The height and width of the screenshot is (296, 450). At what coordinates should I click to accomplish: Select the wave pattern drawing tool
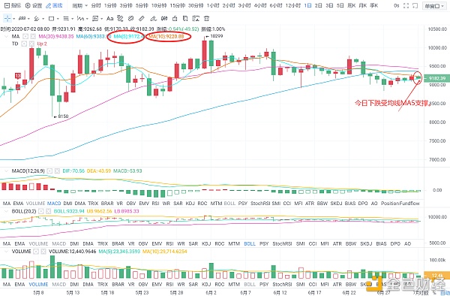81,19
